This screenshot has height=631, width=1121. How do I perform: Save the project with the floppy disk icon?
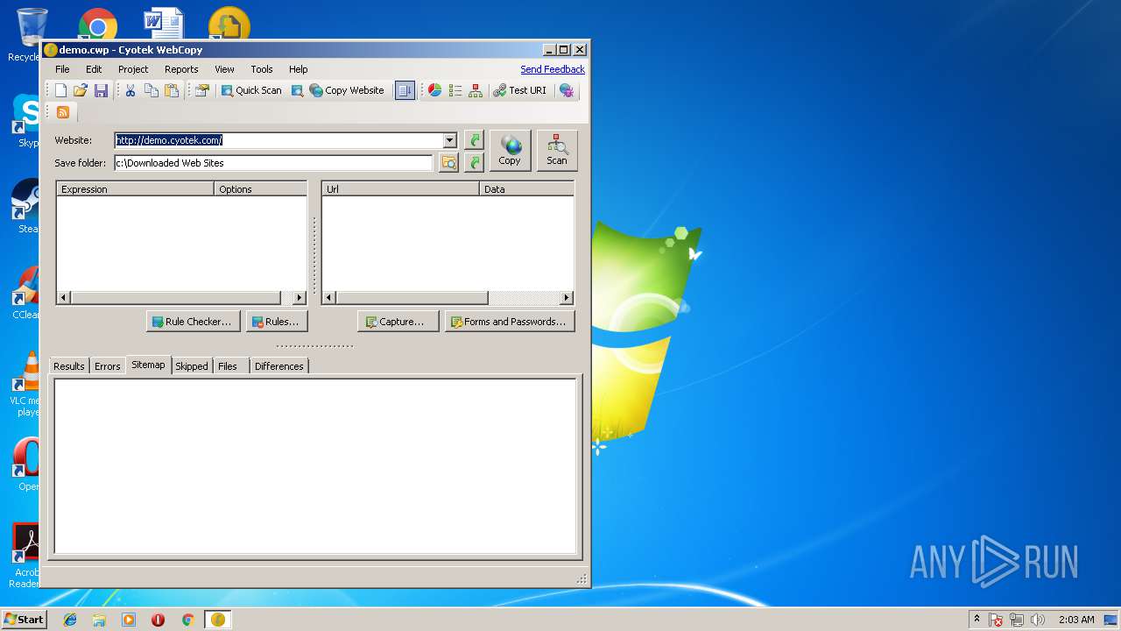101,90
